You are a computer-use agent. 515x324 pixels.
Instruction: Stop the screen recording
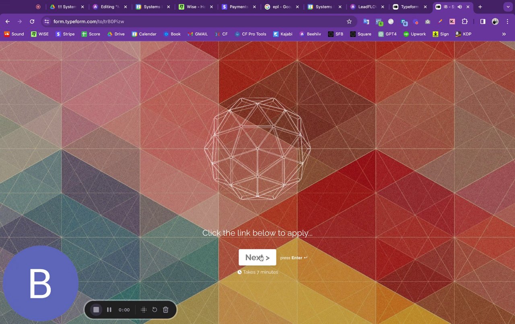pyautogui.click(x=96, y=310)
